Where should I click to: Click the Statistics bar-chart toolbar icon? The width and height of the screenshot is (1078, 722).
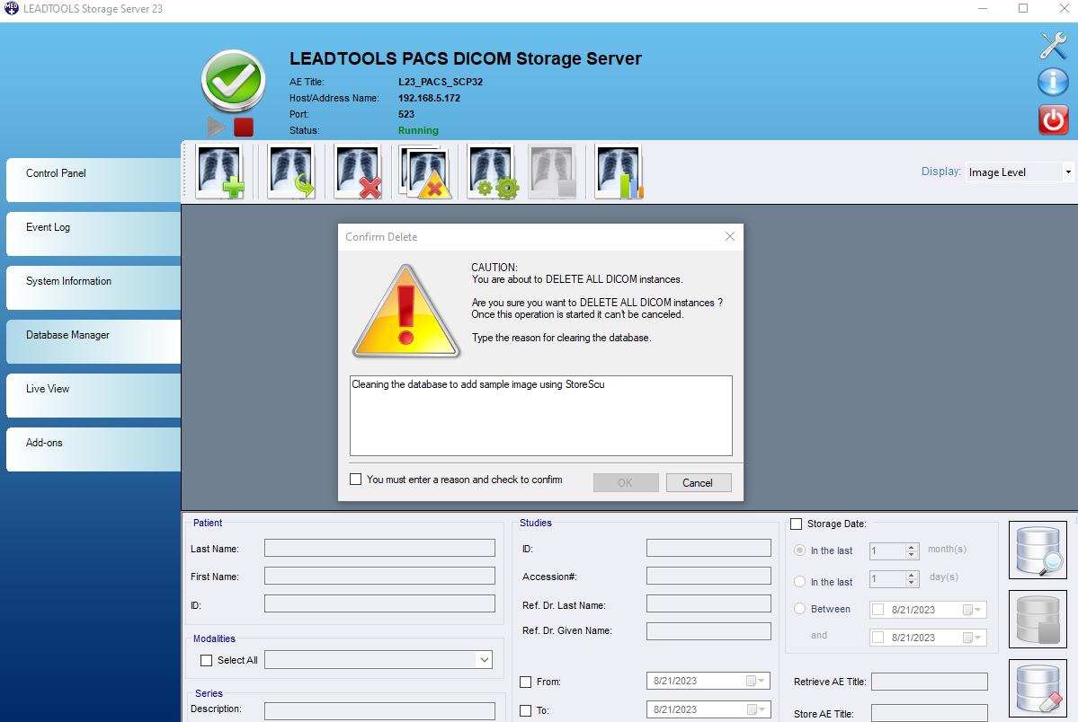tap(619, 171)
